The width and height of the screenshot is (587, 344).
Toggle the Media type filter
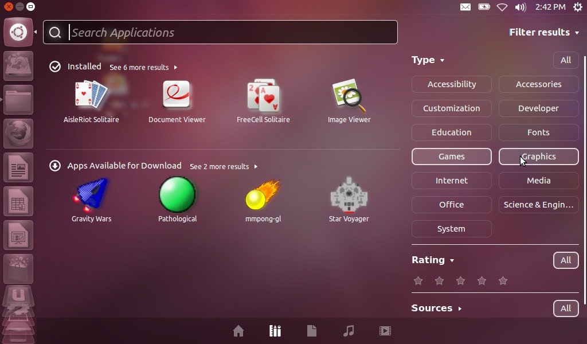click(539, 181)
